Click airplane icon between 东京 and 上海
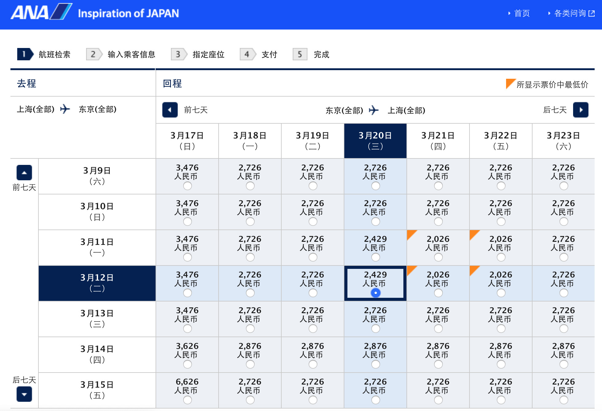 pos(374,110)
